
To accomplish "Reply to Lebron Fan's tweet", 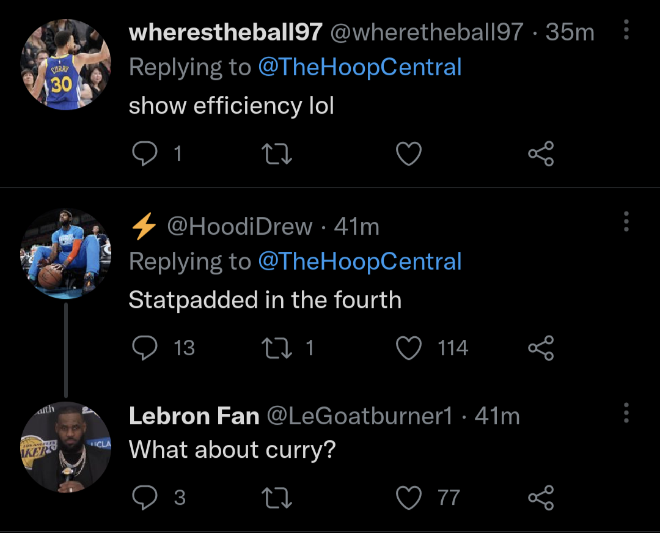I will point(144,498).
